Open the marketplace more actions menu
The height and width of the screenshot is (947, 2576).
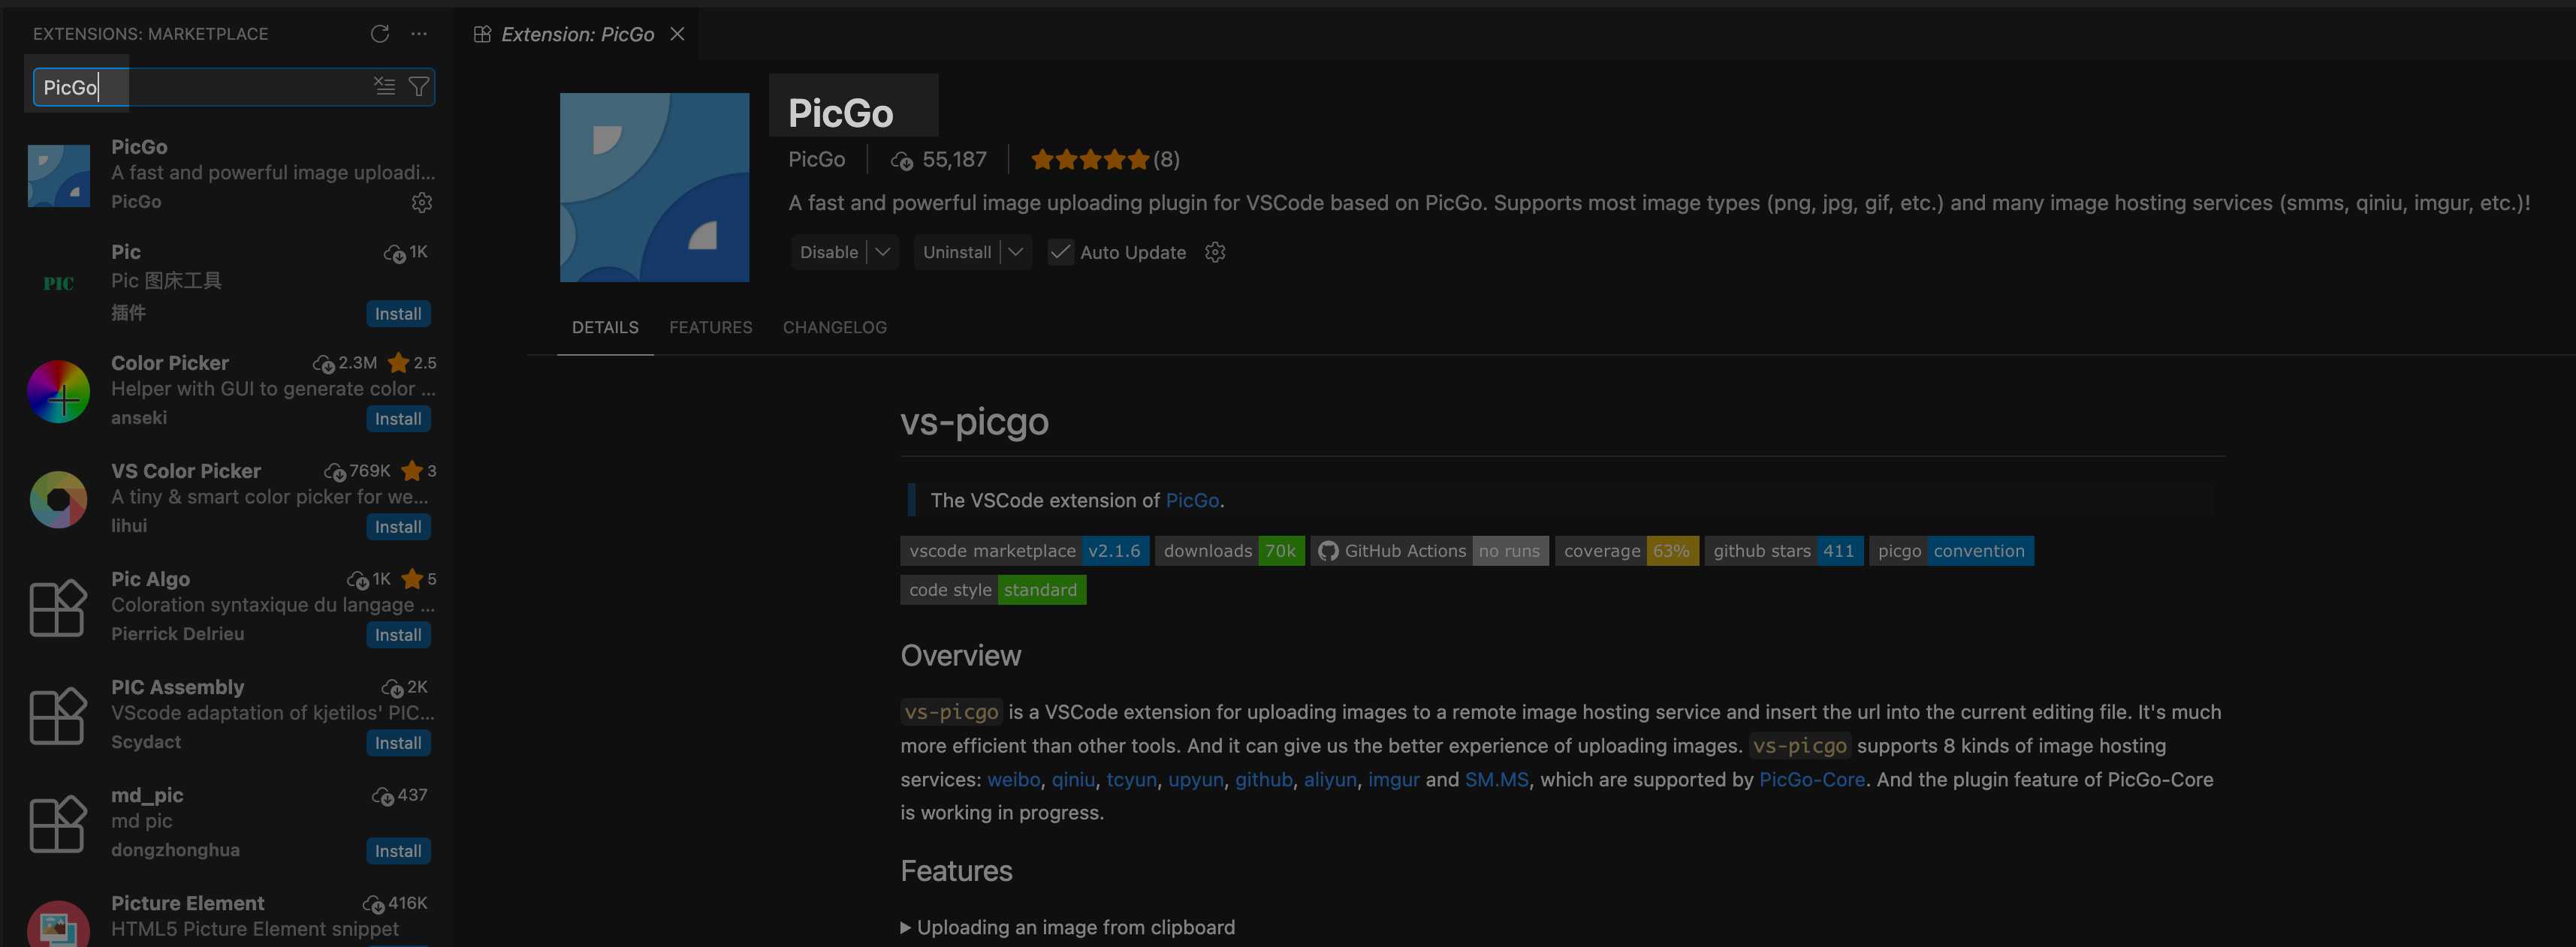[419, 34]
